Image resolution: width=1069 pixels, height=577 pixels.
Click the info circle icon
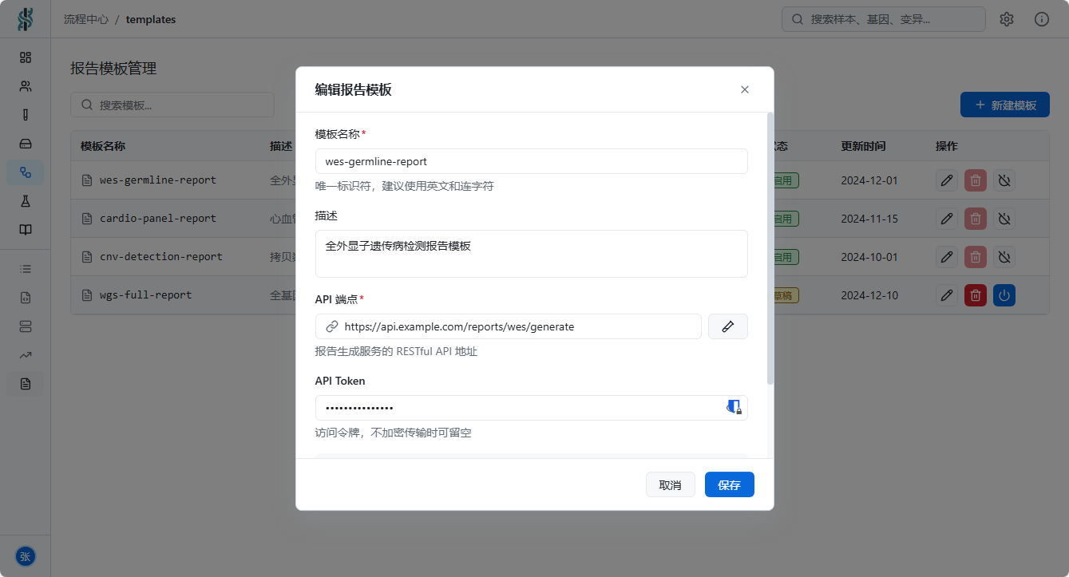tap(1042, 19)
